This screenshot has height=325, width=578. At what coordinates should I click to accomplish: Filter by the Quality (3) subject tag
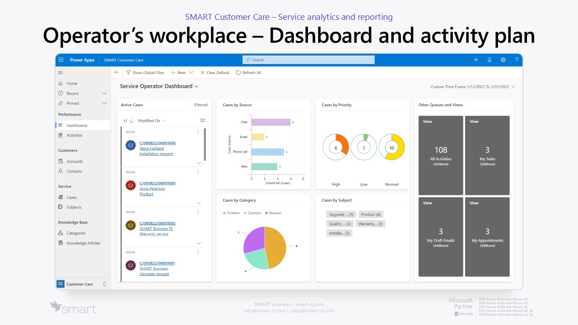pyautogui.click(x=340, y=224)
